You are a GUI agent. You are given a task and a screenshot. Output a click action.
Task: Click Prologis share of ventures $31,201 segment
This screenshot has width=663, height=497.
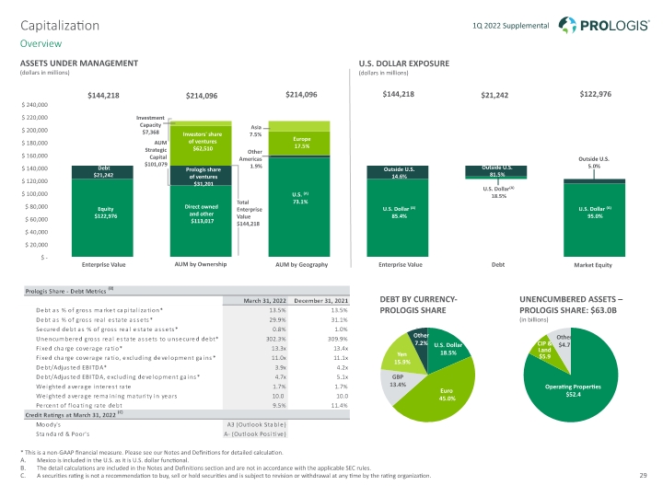click(201, 176)
